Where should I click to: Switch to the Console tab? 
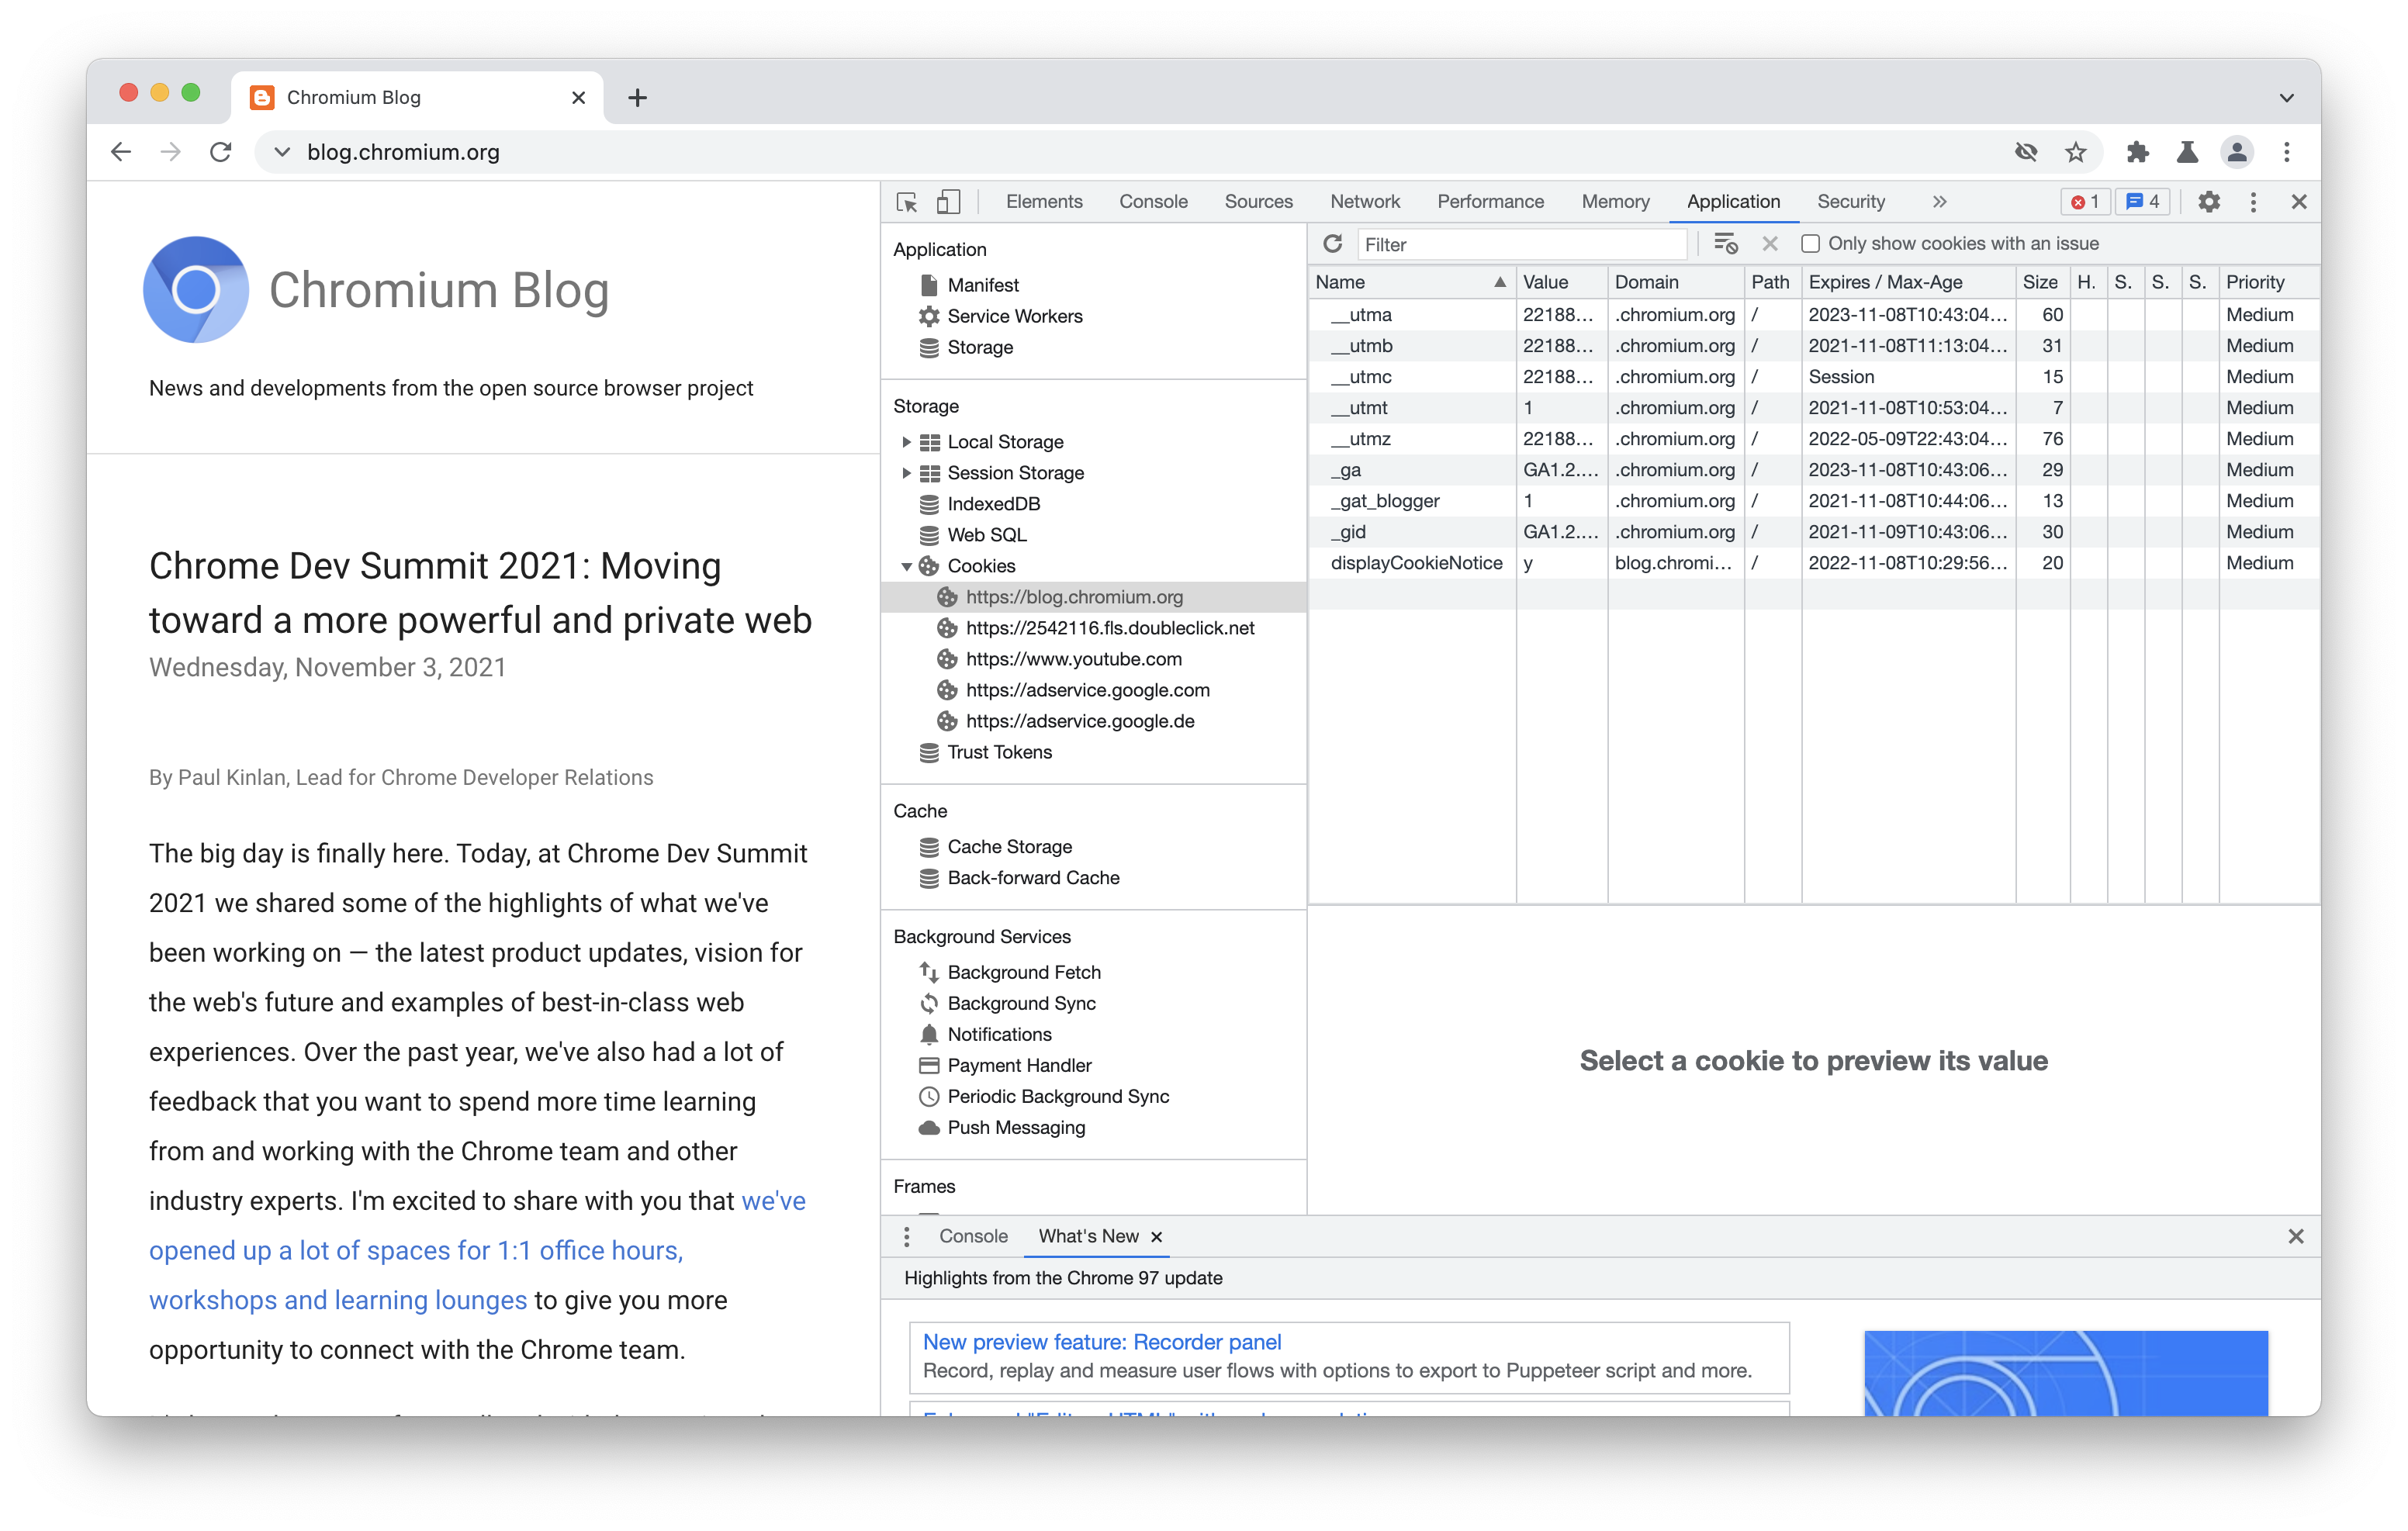tap(1153, 202)
